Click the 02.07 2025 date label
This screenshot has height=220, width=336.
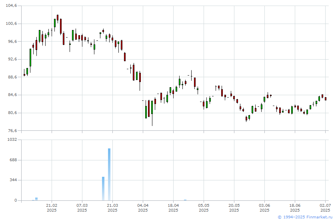(325, 208)
